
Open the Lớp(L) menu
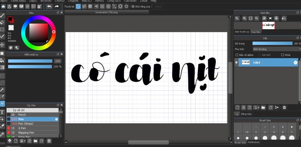point(33,1)
